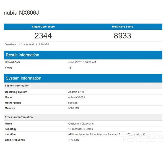Select the Single-Core Score header
The height and width of the screenshot is (145, 166).
pyautogui.click(x=43, y=27)
